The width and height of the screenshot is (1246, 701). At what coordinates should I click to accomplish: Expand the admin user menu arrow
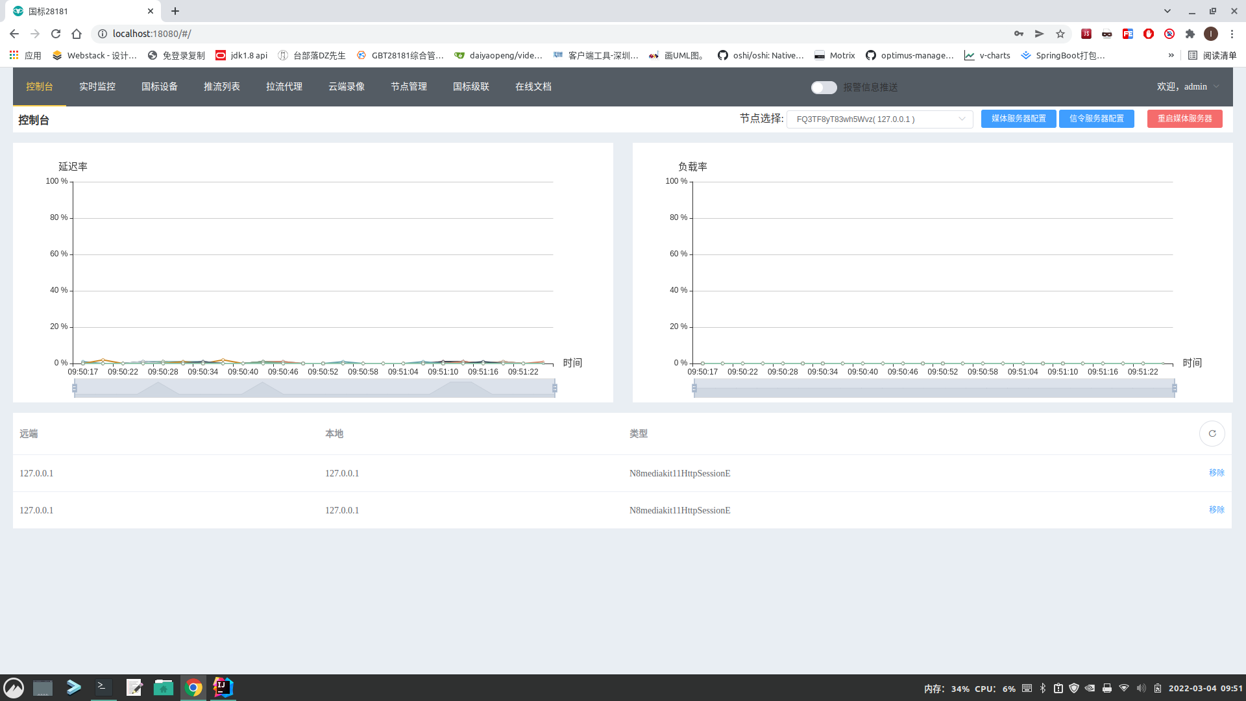click(1216, 87)
